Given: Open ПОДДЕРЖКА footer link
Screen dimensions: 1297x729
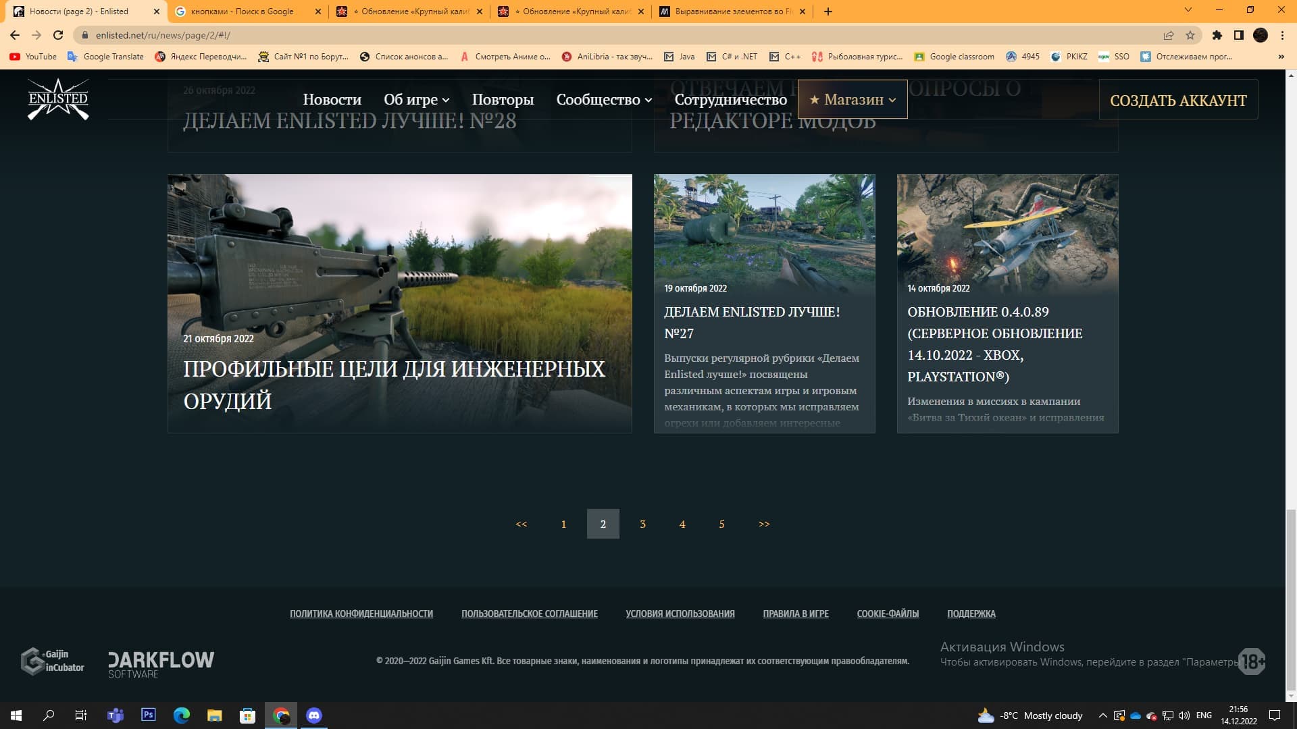Looking at the screenshot, I should [971, 614].
